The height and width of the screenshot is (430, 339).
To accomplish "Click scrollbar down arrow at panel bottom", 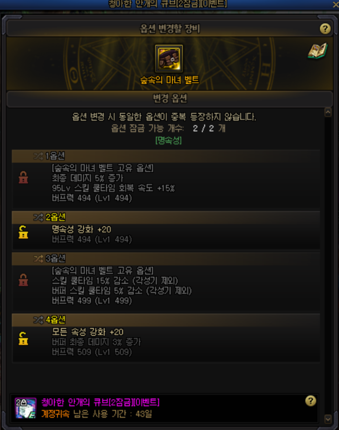I will 328,419.
